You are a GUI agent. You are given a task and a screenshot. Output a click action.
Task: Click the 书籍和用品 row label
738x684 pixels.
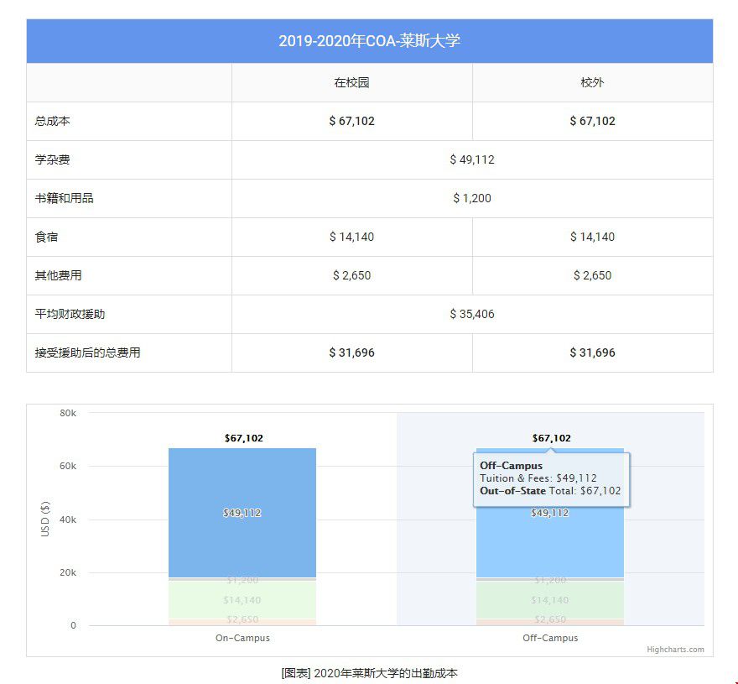point(64,198)
